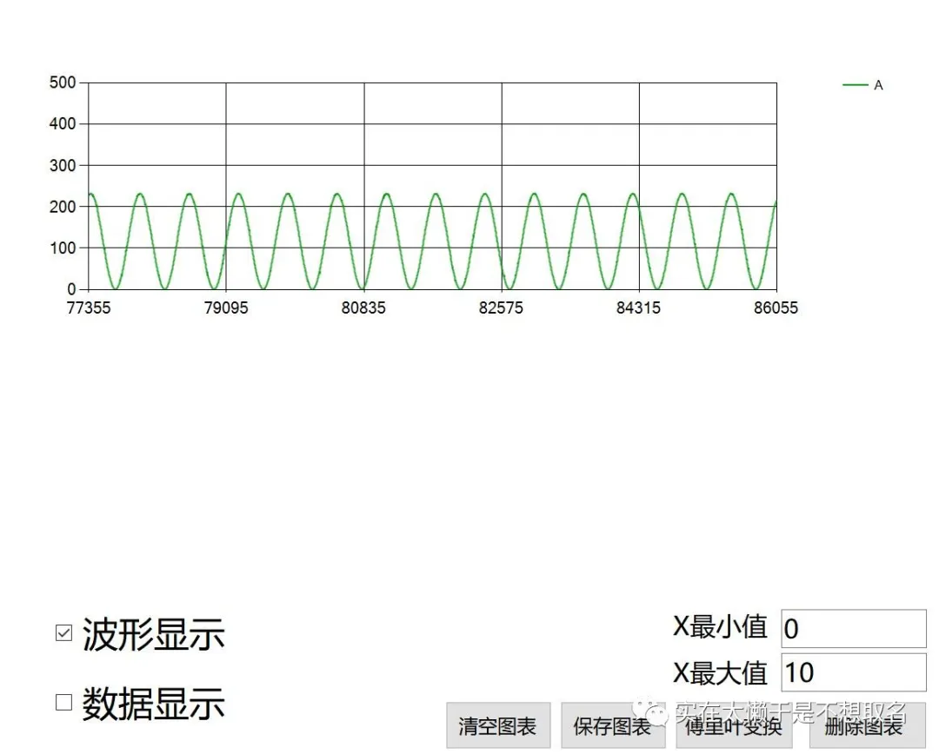The image size is (939, 754).
Task: Click the 保存图表 button
Action: click(612, 726)
